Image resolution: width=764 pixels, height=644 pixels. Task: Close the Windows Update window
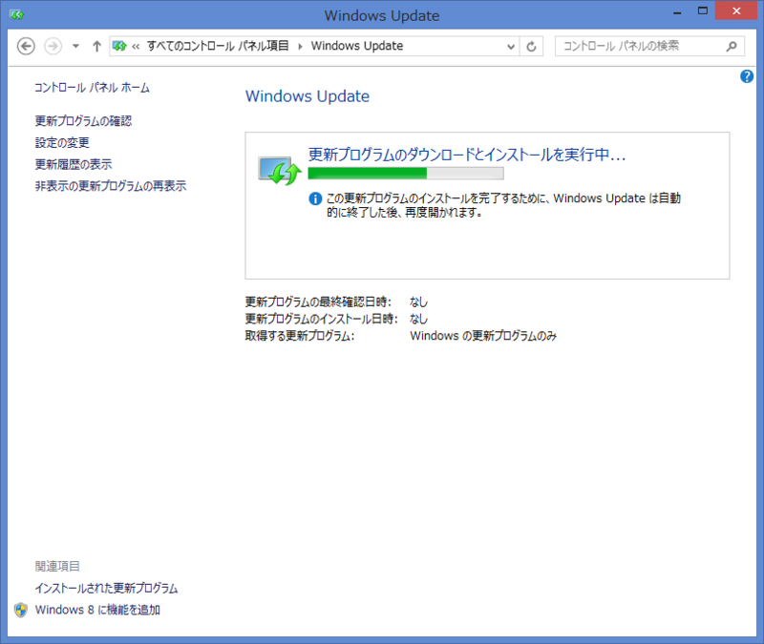(736, 10)
